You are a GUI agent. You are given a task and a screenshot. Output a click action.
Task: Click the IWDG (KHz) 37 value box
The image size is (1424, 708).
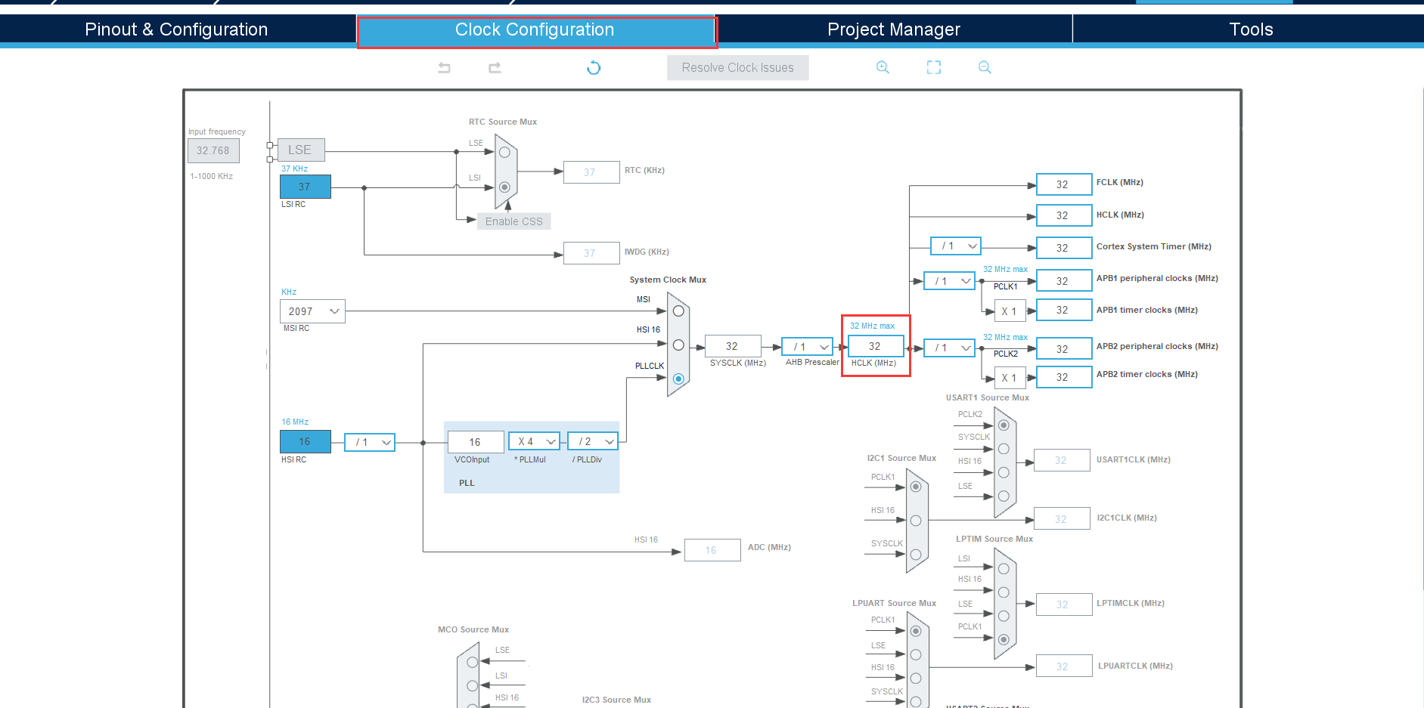coord(591,253)
